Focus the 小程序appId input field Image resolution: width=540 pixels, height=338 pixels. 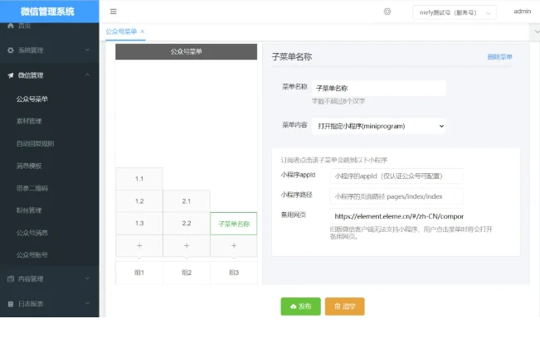tap(396, 176)
